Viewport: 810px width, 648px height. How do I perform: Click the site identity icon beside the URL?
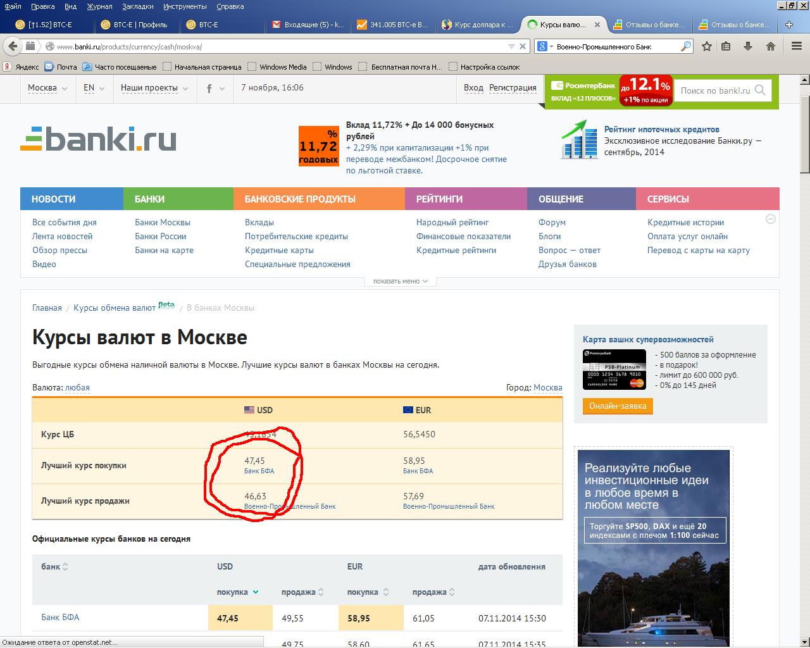tap(49, 46)
